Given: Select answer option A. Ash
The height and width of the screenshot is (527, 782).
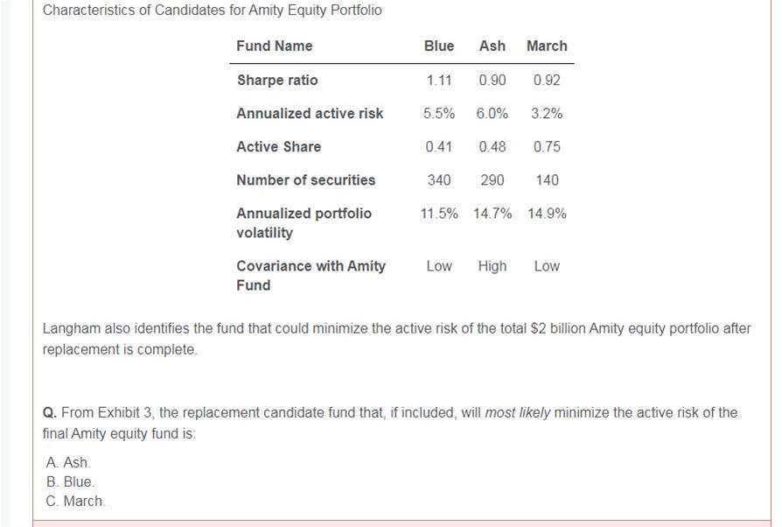Looking at the screenshot, I should [68, 462].
